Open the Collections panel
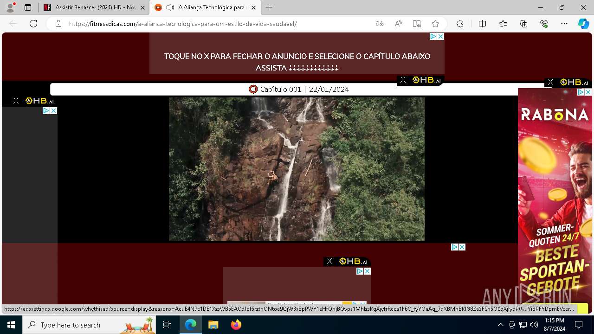 tap(523, 24)
